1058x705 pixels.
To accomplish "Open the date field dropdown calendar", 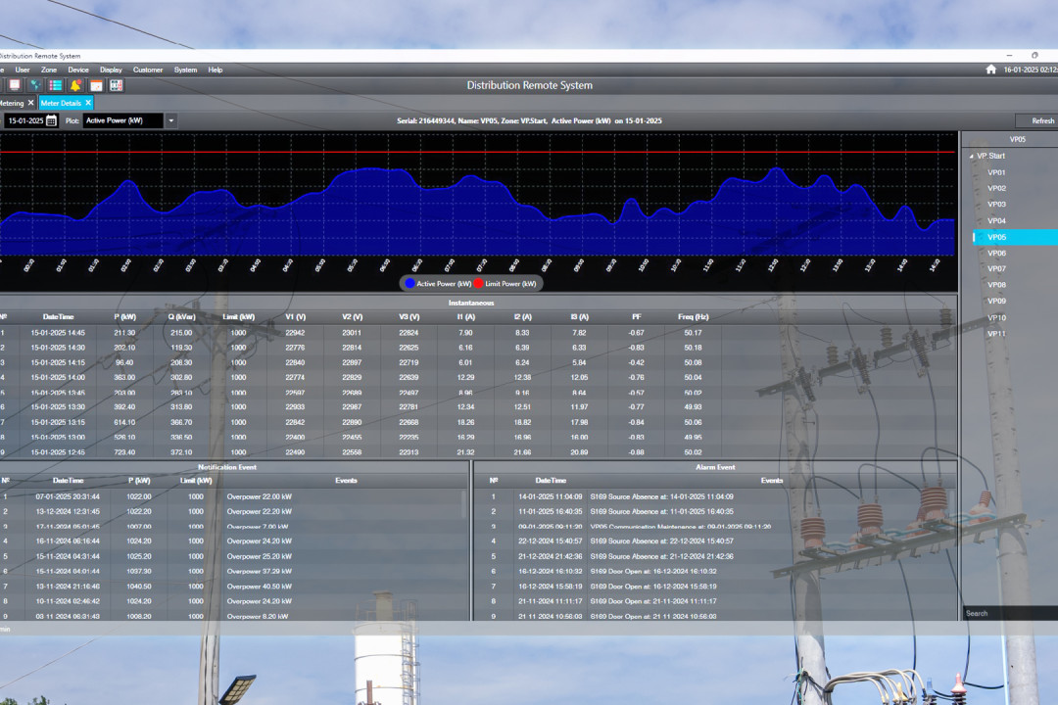I will point(50,120).
